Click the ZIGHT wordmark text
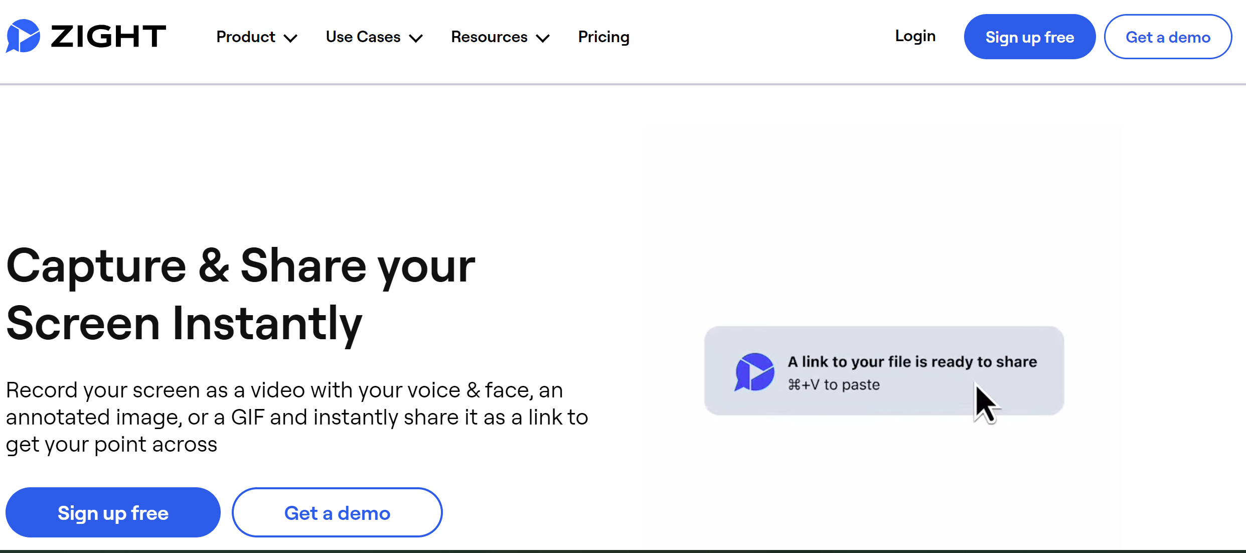 [108, 37]
